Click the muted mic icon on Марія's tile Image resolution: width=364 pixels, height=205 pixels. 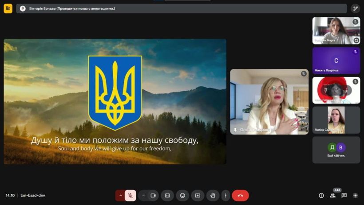(x=355, y=22)
